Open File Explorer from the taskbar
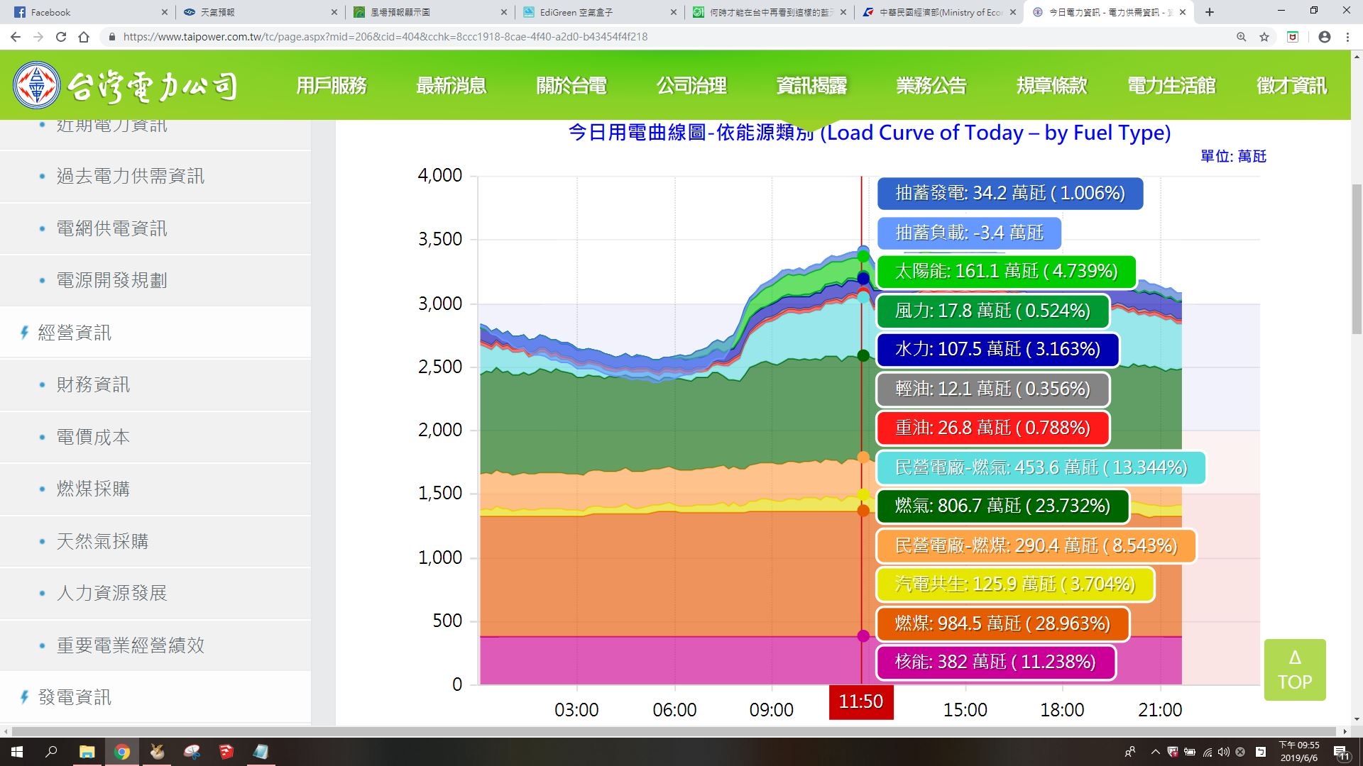 (87, 752)
